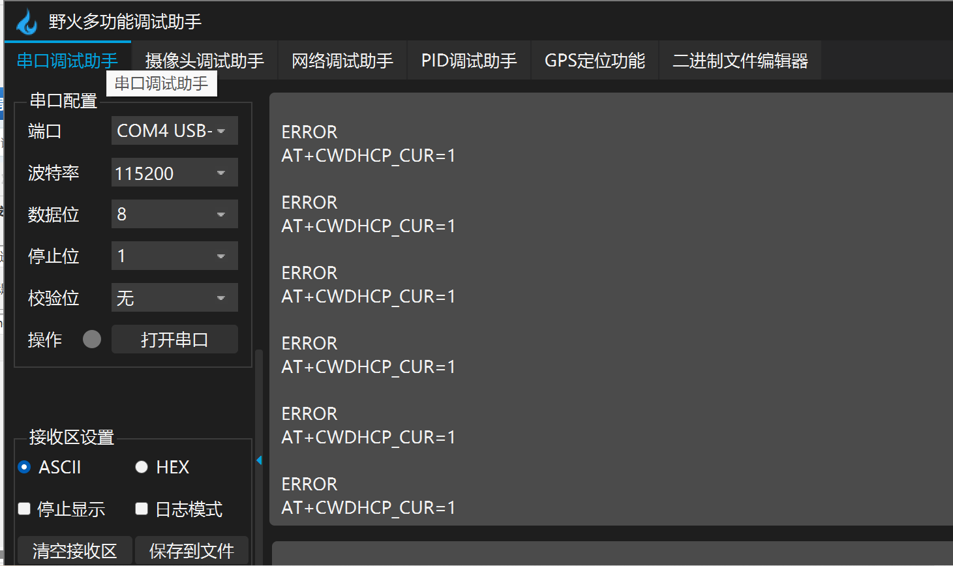
Task: Click the last AT+CWDHCP_CUR=1 line
Action: pyautogui.click(x=368, y=507)
